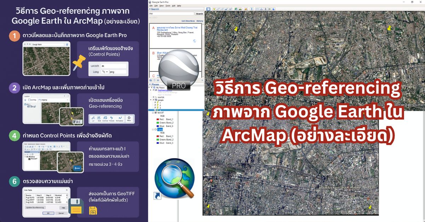Image resolution: width=425 pixels, height=222 pixels.
Task: Open the Tools menu
Action: [168, 6]
